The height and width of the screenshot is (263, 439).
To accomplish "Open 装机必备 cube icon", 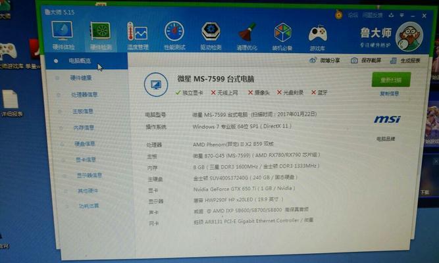I will coord(282,33).
